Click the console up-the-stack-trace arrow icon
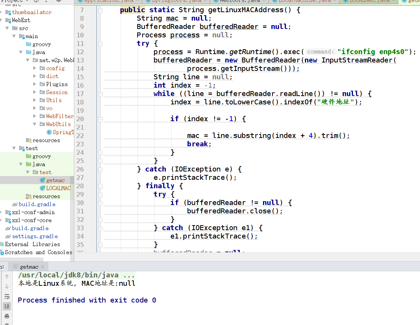 tap(7, 277)
